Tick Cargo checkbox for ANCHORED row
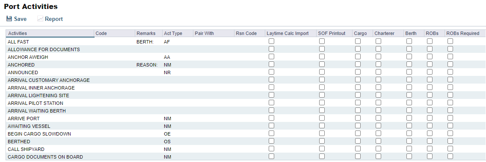Image resolution: width=486 pixels, height=162 pixels. click(358, 64)
